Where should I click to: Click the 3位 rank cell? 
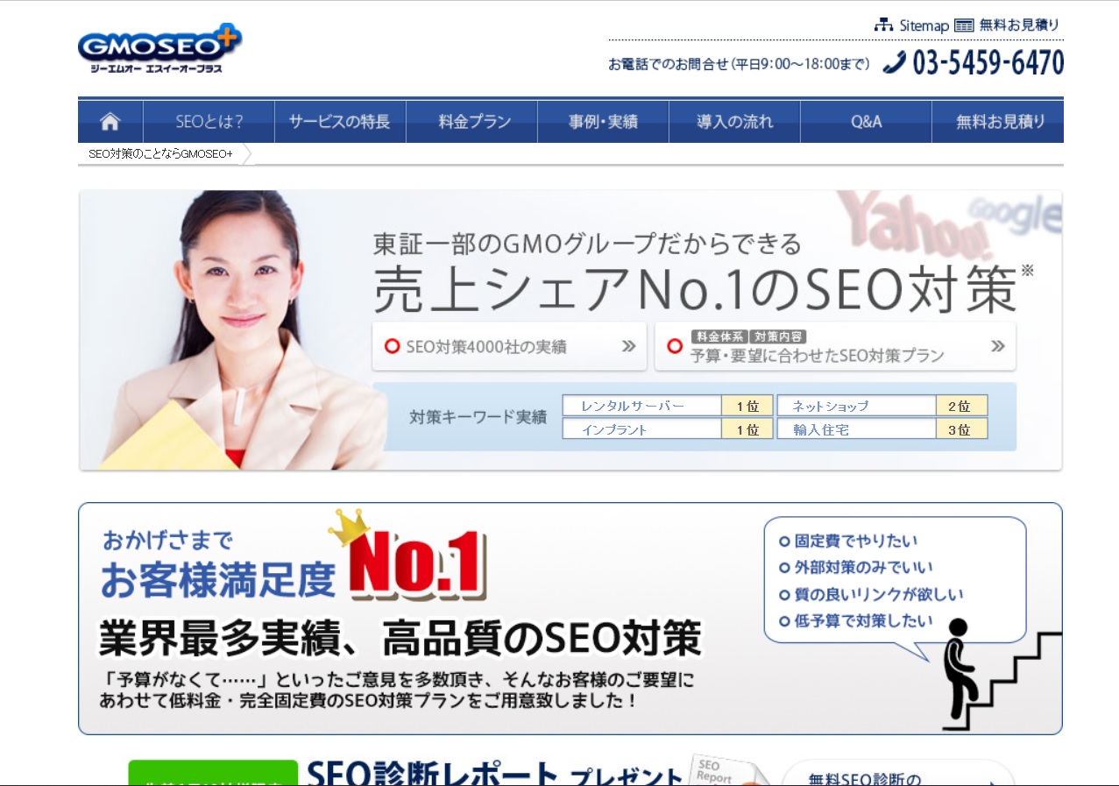(x=962, y=429)
